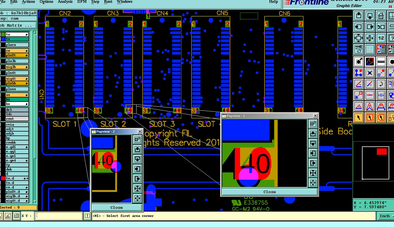
Task: Toggle display of layer rout
Action: click(x=17, y=119)
